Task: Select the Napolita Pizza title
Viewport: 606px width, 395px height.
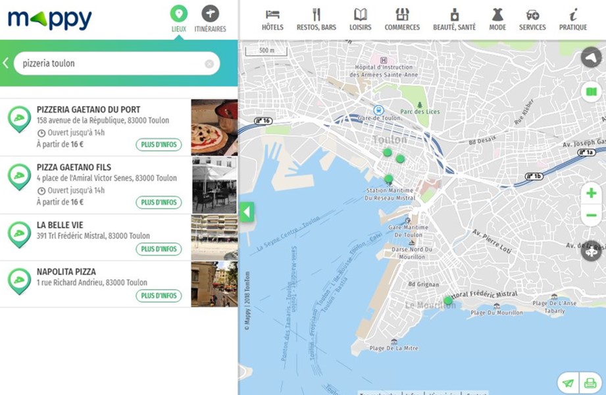Action: point(66,272)
